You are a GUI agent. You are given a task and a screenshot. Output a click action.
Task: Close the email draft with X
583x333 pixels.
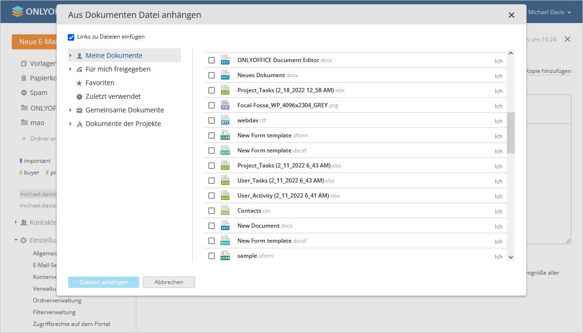(567, 39)
